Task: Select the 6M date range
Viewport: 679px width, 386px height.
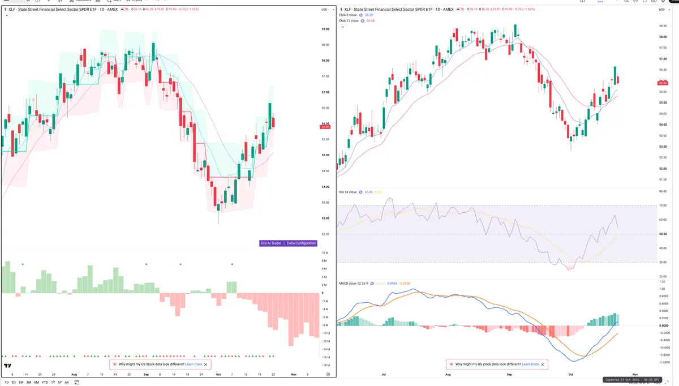Action: pyautogui.click(x=36, y=383)
